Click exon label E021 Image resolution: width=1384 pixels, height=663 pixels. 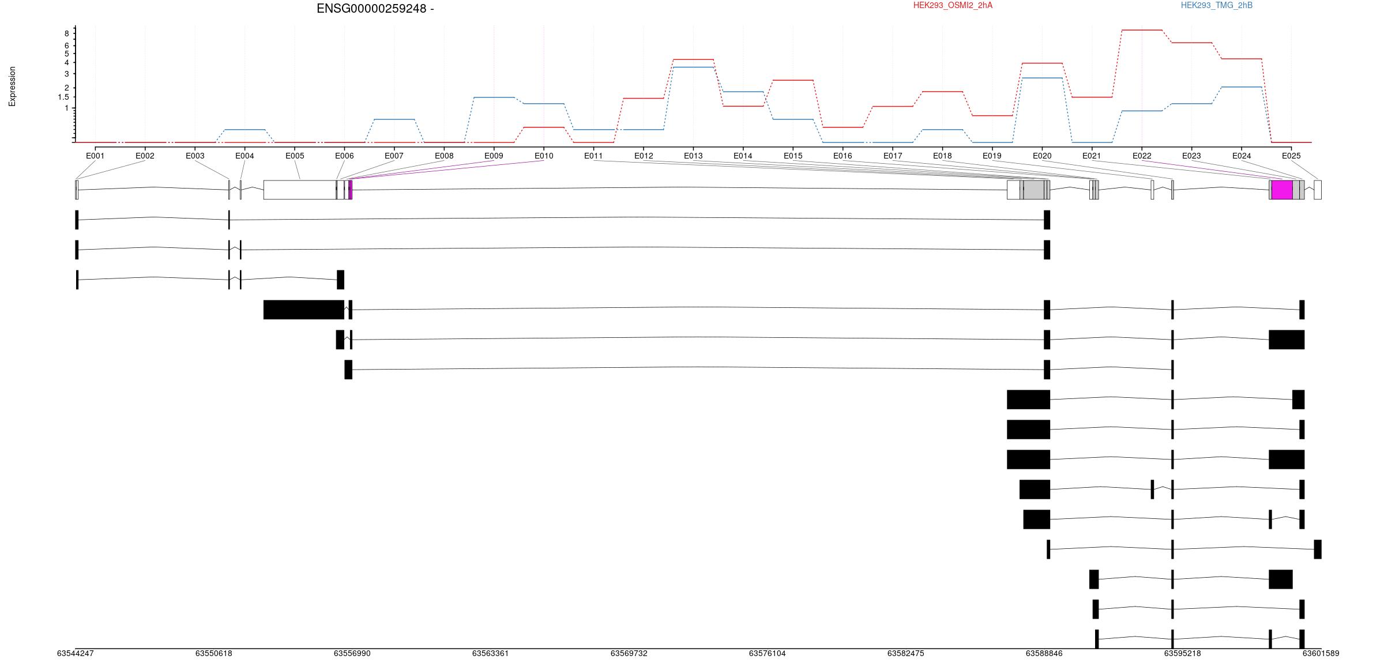[x=1092, y=156]
